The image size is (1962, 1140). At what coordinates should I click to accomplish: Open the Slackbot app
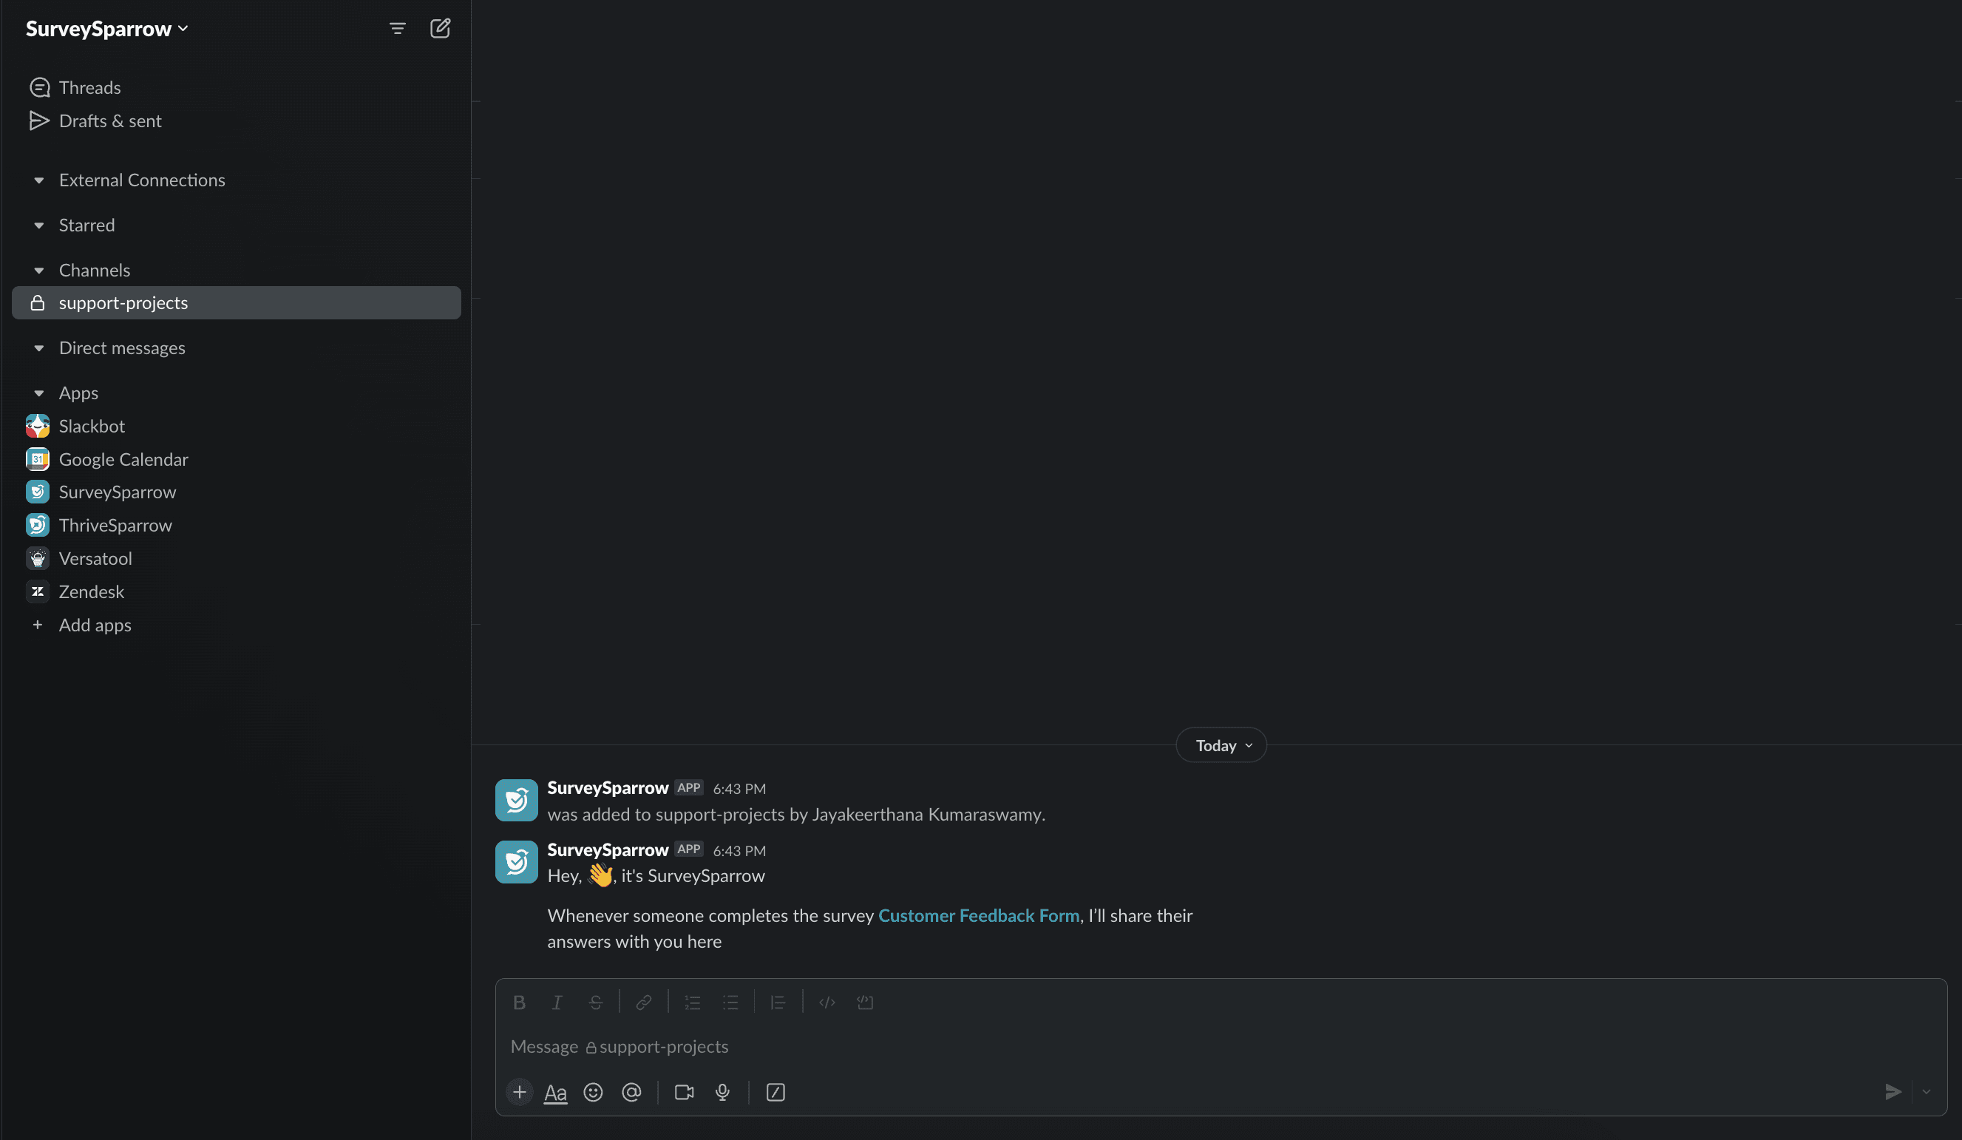[92, 426]
